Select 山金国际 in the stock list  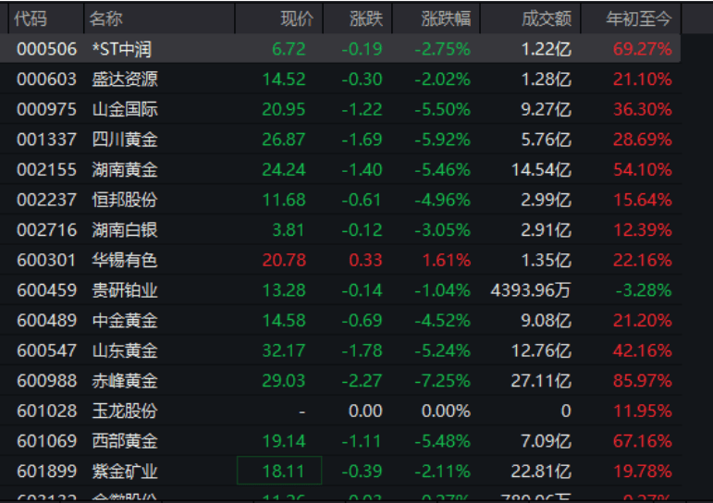point(125,109)
